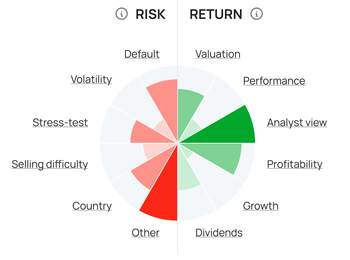
Task: Open the Country risk link
Action: [92, 206]
